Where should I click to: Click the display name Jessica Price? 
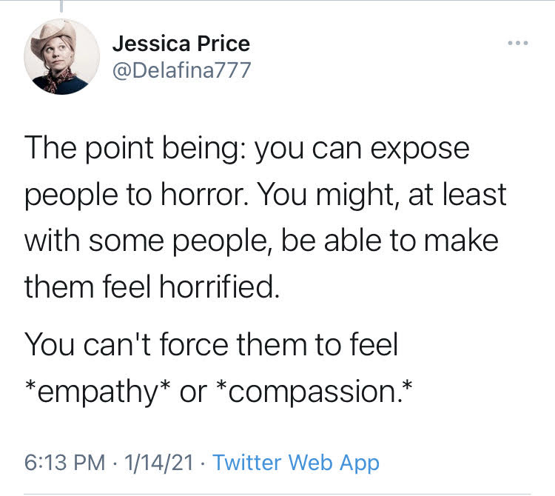coord(181,44)
